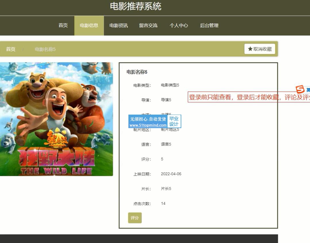Viewport: 310px width, 243px height.
Task: Open 后台管理 from the navigation bar
Action: (209, 26)
